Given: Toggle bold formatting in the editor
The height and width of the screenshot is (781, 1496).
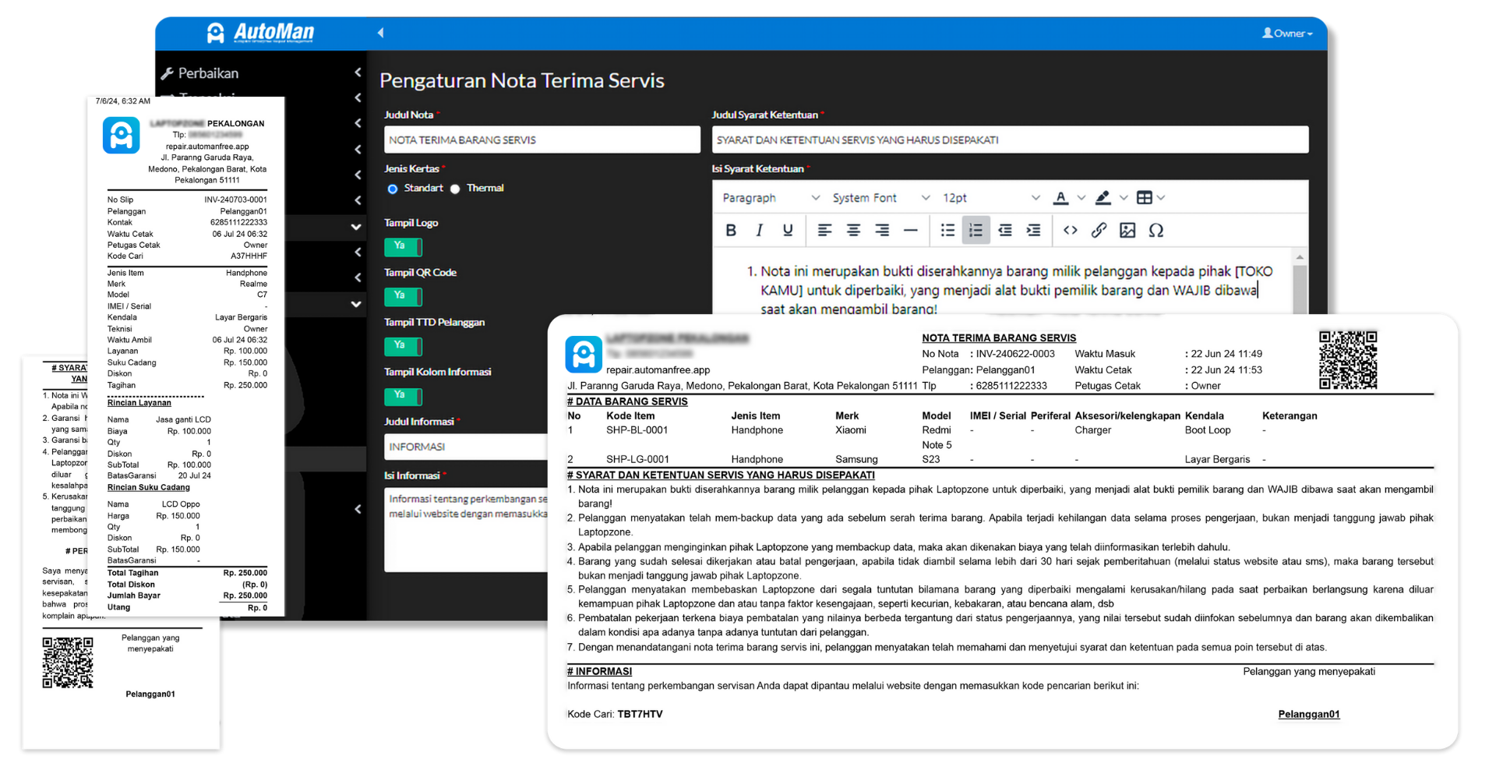Looking at the screenshot, I should tap(730, 230).
